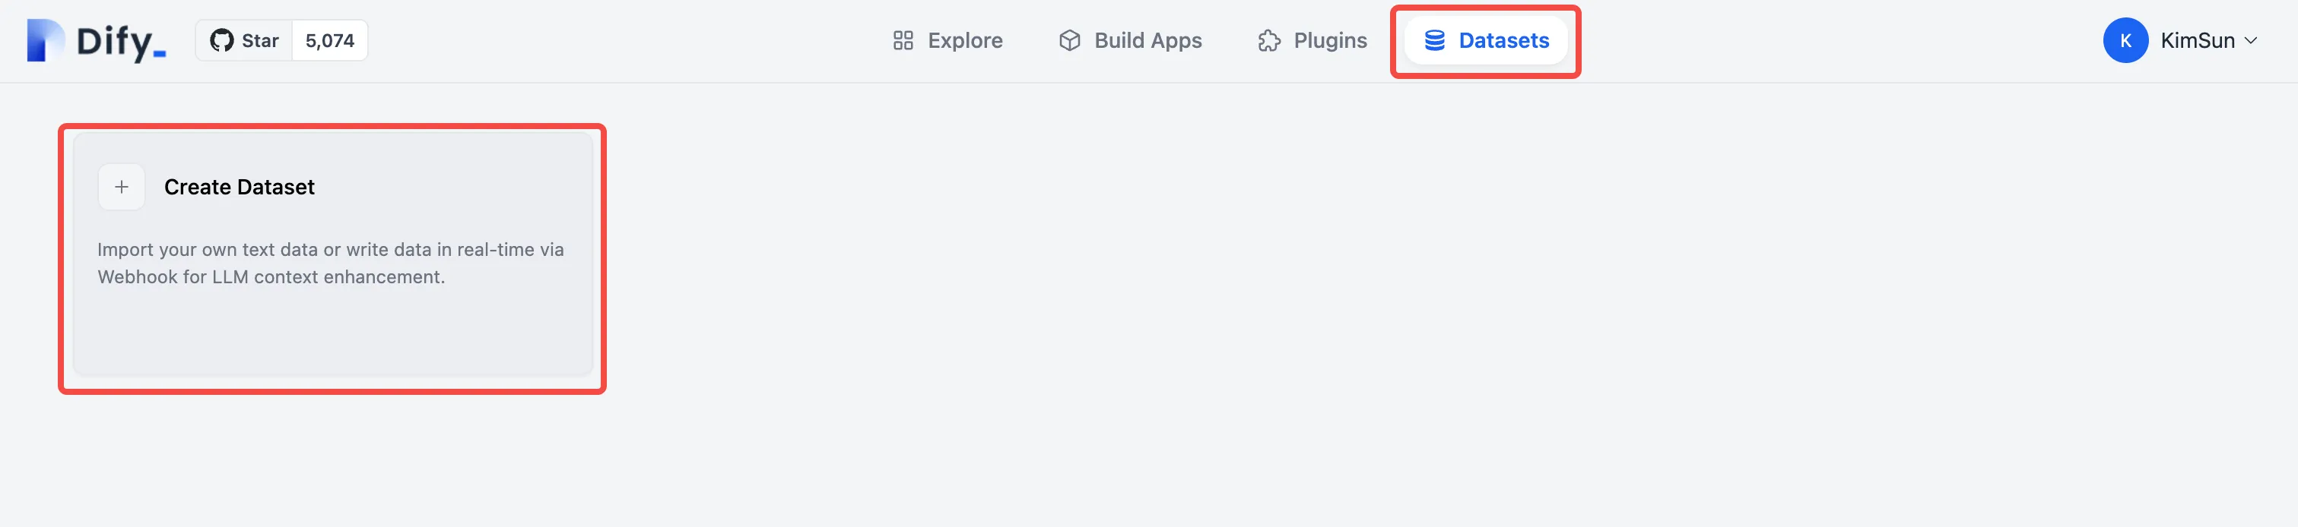2298x527 pixels.
Task: Expand the chevron next to KimSun
Action: 2251,41
